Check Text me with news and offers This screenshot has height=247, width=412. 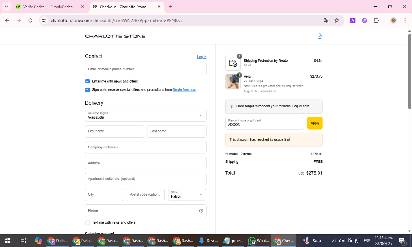(87, 223)
